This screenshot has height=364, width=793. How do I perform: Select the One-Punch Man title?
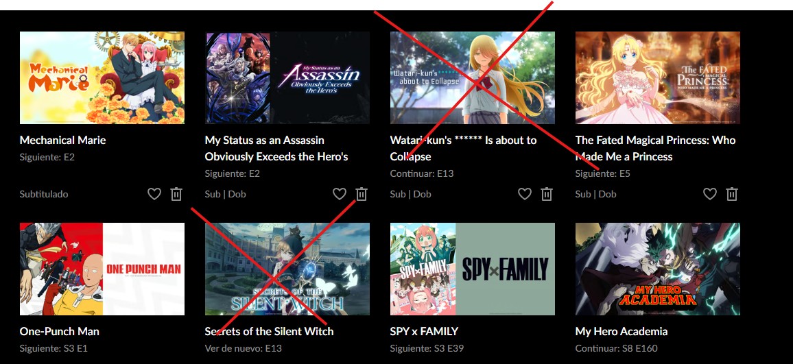59,331
